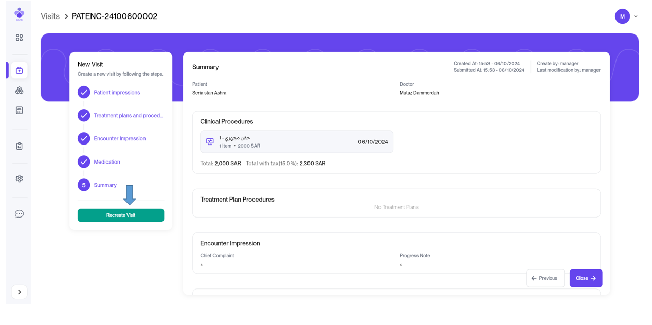This screenshot has height=325, width=652.
Task: Click the Previous button
Action: point(545,278)
